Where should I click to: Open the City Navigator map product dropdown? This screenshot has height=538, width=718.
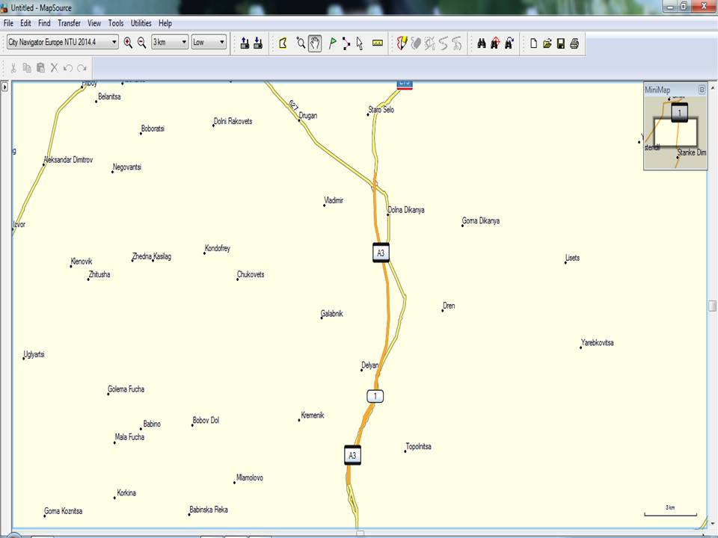[x=114, y=43]
